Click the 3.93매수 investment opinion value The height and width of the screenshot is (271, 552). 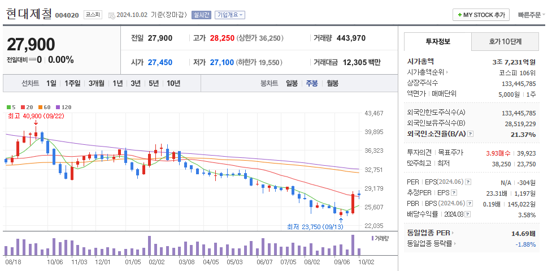coord(498,153)
